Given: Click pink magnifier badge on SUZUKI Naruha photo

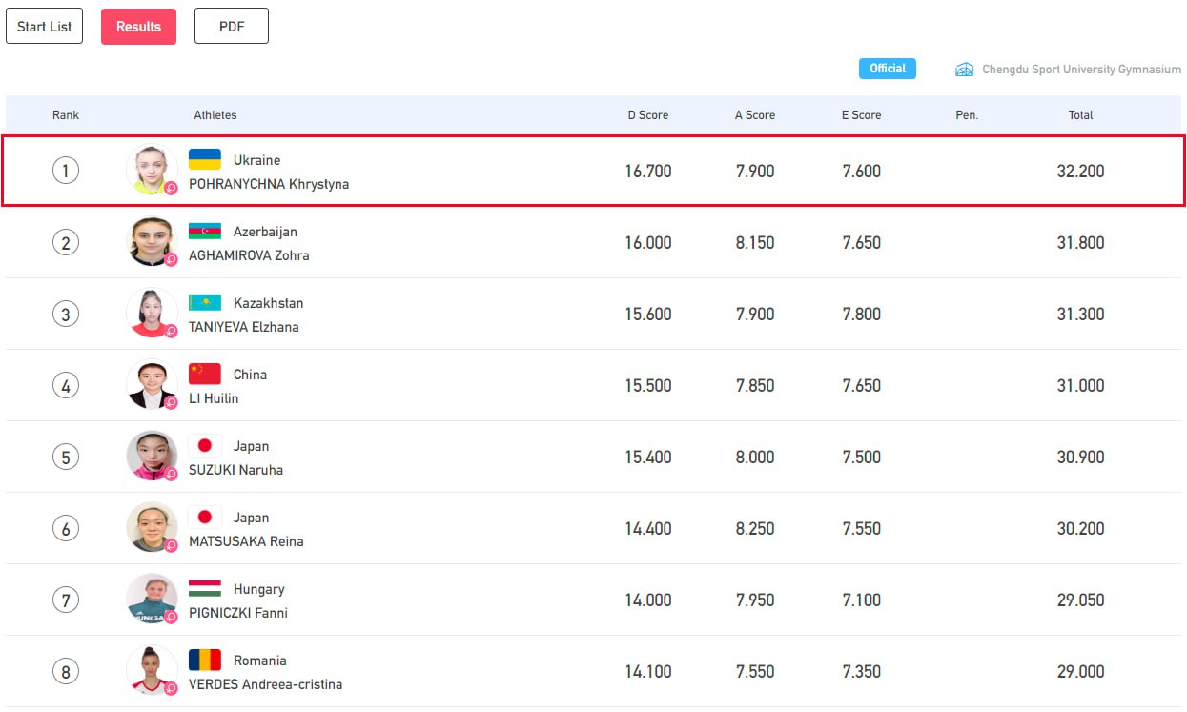Looking at the screenshot, I should tap(172, 474).
